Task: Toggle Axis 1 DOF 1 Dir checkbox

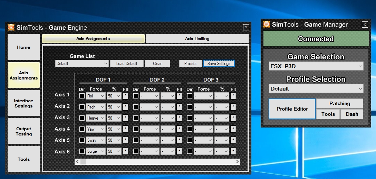Action: pyautogui.click(x=82, y=96)
